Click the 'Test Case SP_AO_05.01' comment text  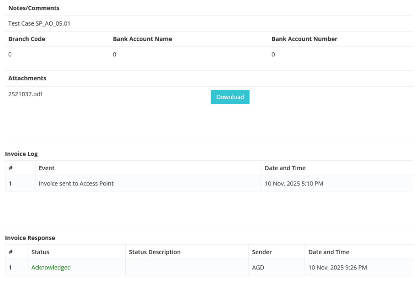click(x=39, y=23)
